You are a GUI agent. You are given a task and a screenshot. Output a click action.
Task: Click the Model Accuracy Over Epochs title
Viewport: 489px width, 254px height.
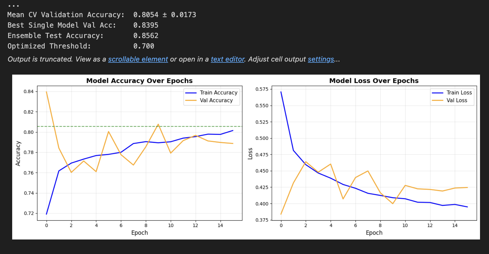[x=139, y=81]
